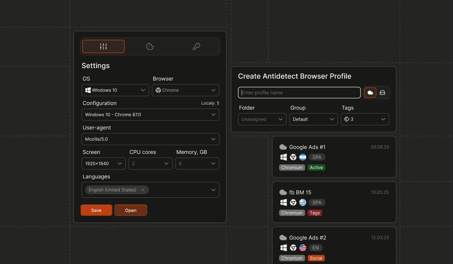
Task: Remove the English (United States) language chip
Action: [x=142, y=190]
